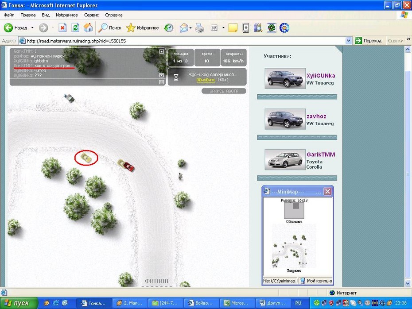412x309 pixels.
Task: Switch to the Гонка taskbar window
Action: (x=94, y=303)
